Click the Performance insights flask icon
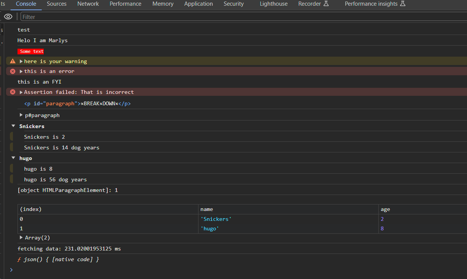This screenshot has height=279, width=467. (403, 4)
